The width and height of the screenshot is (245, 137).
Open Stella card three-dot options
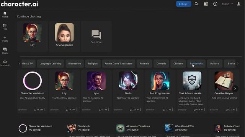tap(140, 110)
